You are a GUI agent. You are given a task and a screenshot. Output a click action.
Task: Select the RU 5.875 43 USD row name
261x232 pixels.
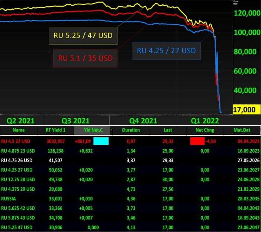(18, 218)
